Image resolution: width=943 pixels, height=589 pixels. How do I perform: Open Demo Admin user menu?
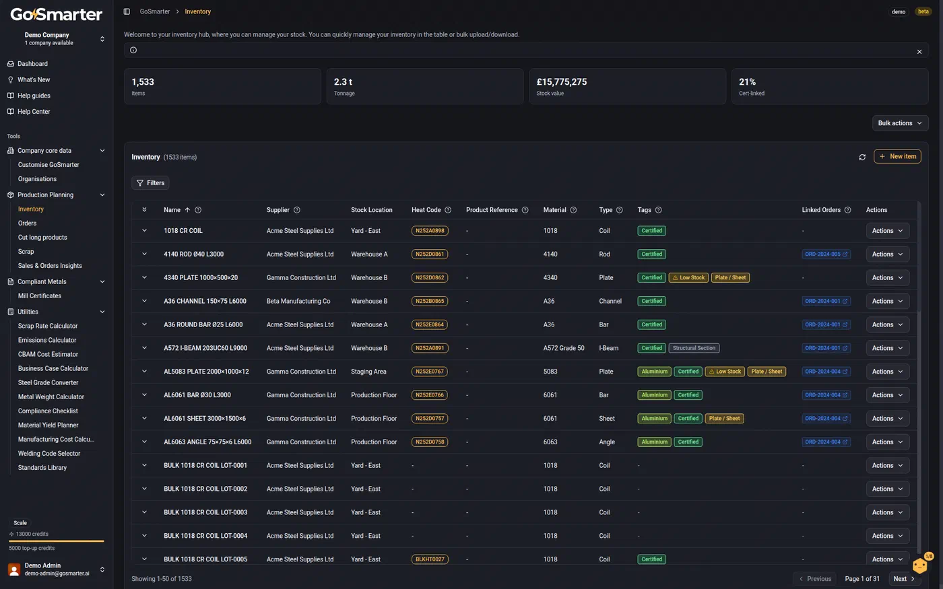pos(57,569)
